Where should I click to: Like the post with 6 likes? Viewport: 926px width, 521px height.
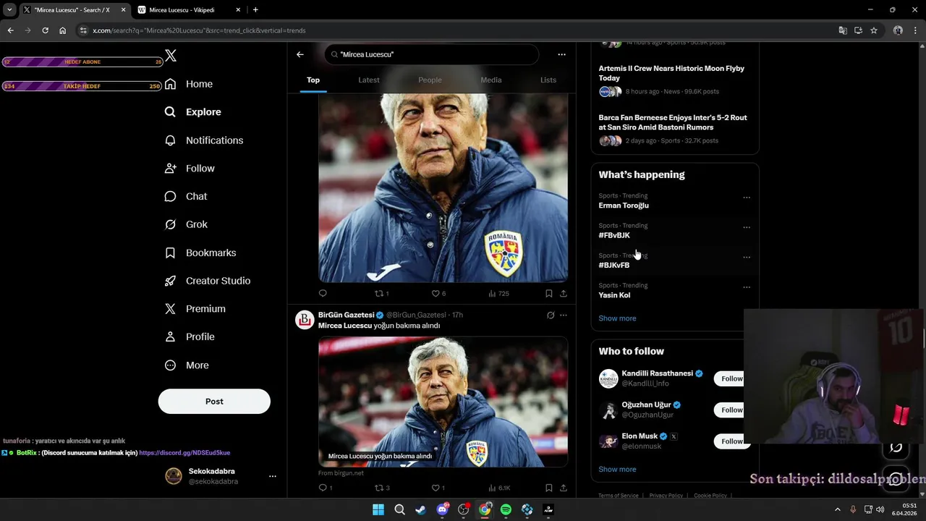point(438,293)
